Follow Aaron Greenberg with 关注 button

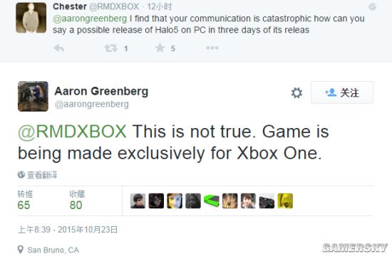click(342, 92)
